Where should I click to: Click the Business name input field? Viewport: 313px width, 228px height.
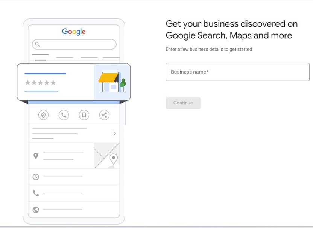click(x=237, y=72)
